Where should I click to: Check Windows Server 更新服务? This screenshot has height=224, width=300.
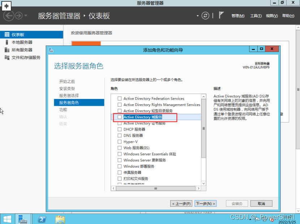(120, 160)
